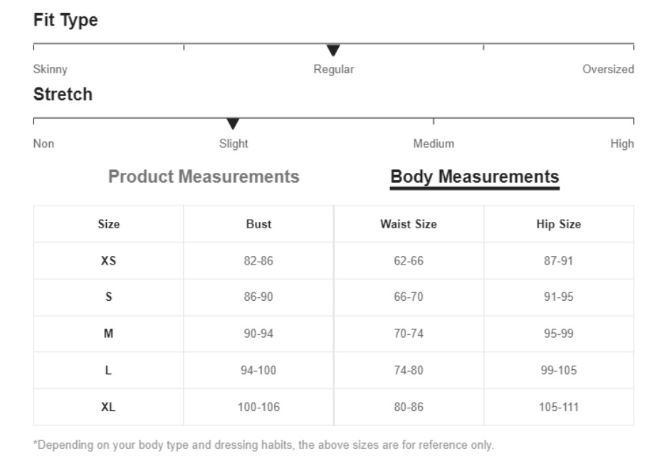Click the High stretch label
The image size is (672, 468).
click(622, 144)
